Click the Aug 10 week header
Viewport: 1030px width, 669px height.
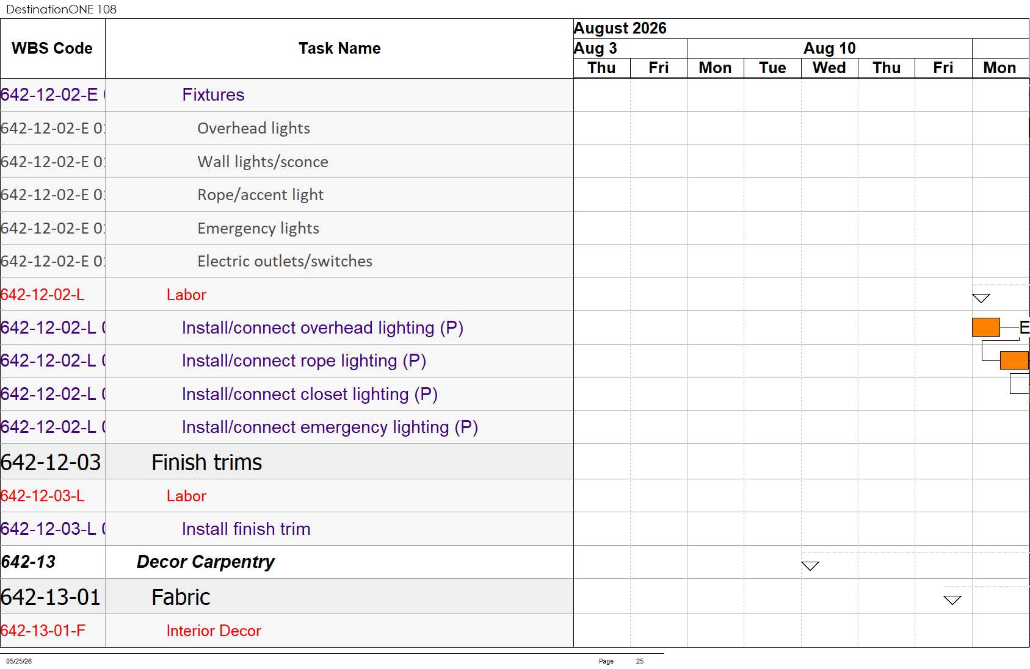[x=829, y=48]
